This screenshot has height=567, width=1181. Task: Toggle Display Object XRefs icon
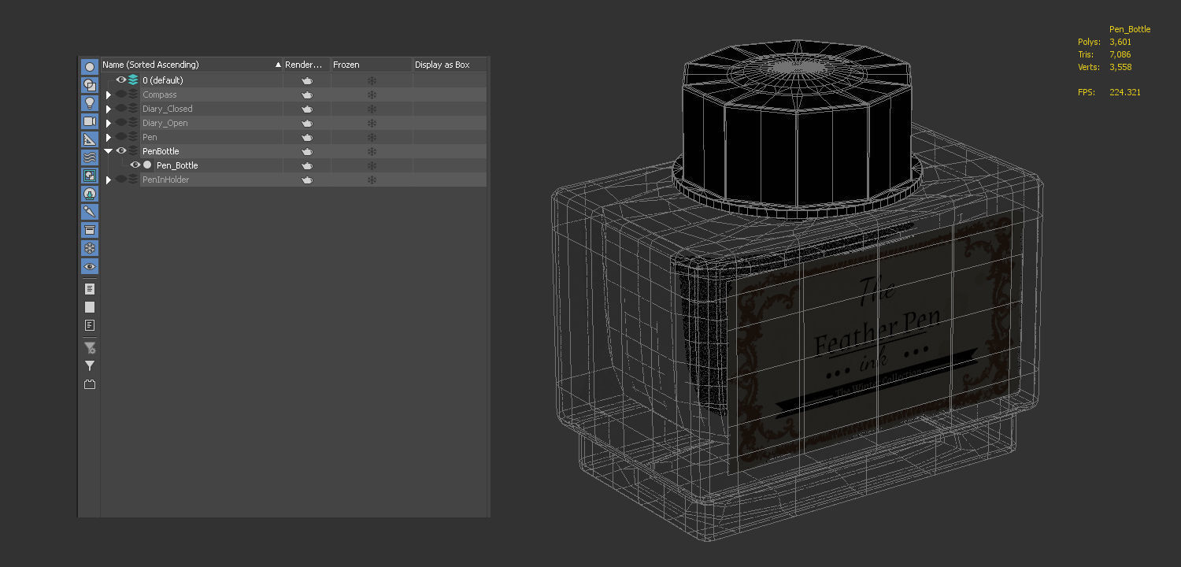pos(90,194)
